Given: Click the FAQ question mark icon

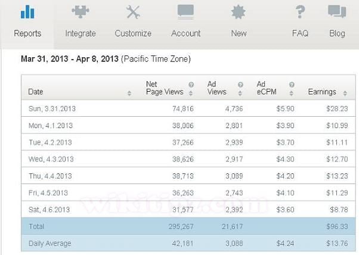Looking at the screenshot, I should (300, 12).
